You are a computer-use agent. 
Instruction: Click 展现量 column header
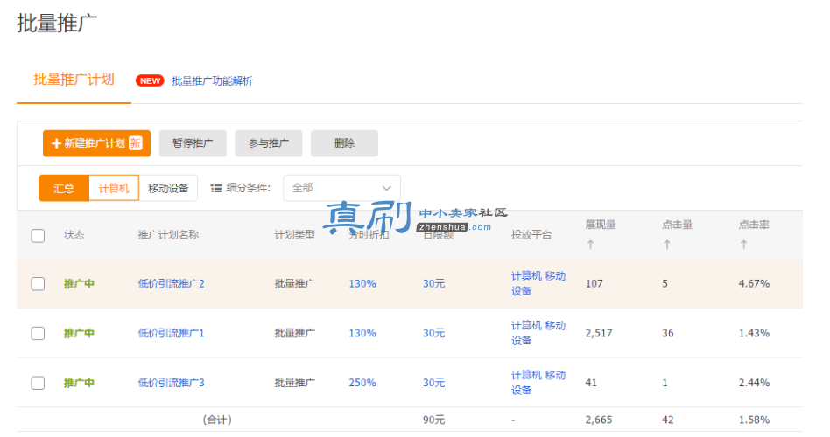[x=601, y=225]
